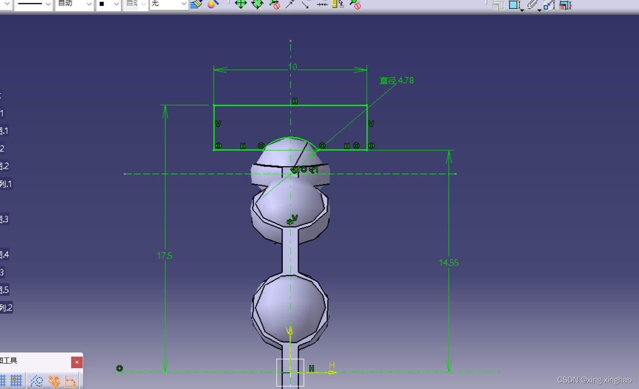Open the 无 render style combo box
The height and width of the screenshot is (389, 639).
pyautogui.click(x=169, y=5)
